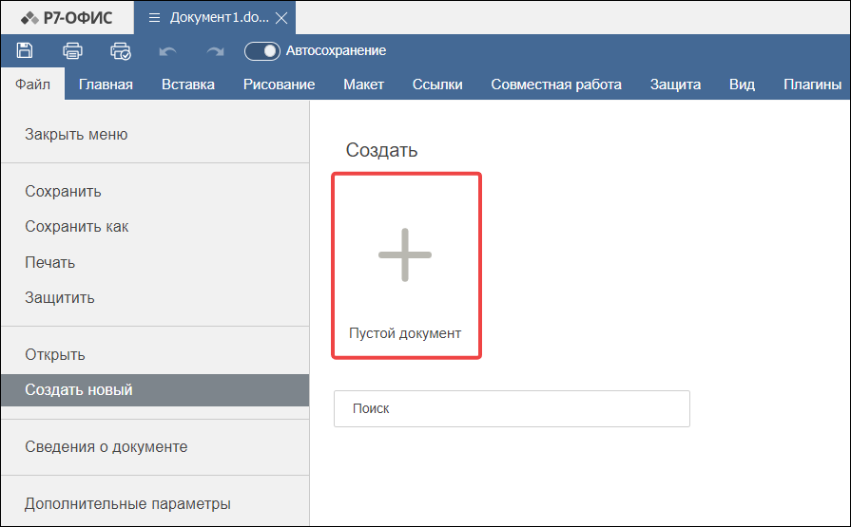Open the hamburger menu on document tab
Viewport: 851px width, 527px height.
(x=154, y=18)
